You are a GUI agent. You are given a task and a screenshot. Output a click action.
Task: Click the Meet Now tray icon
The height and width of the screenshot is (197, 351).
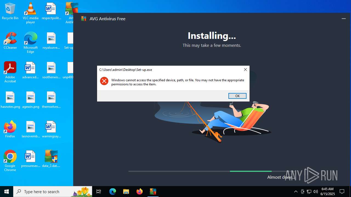tap(302, 192)
